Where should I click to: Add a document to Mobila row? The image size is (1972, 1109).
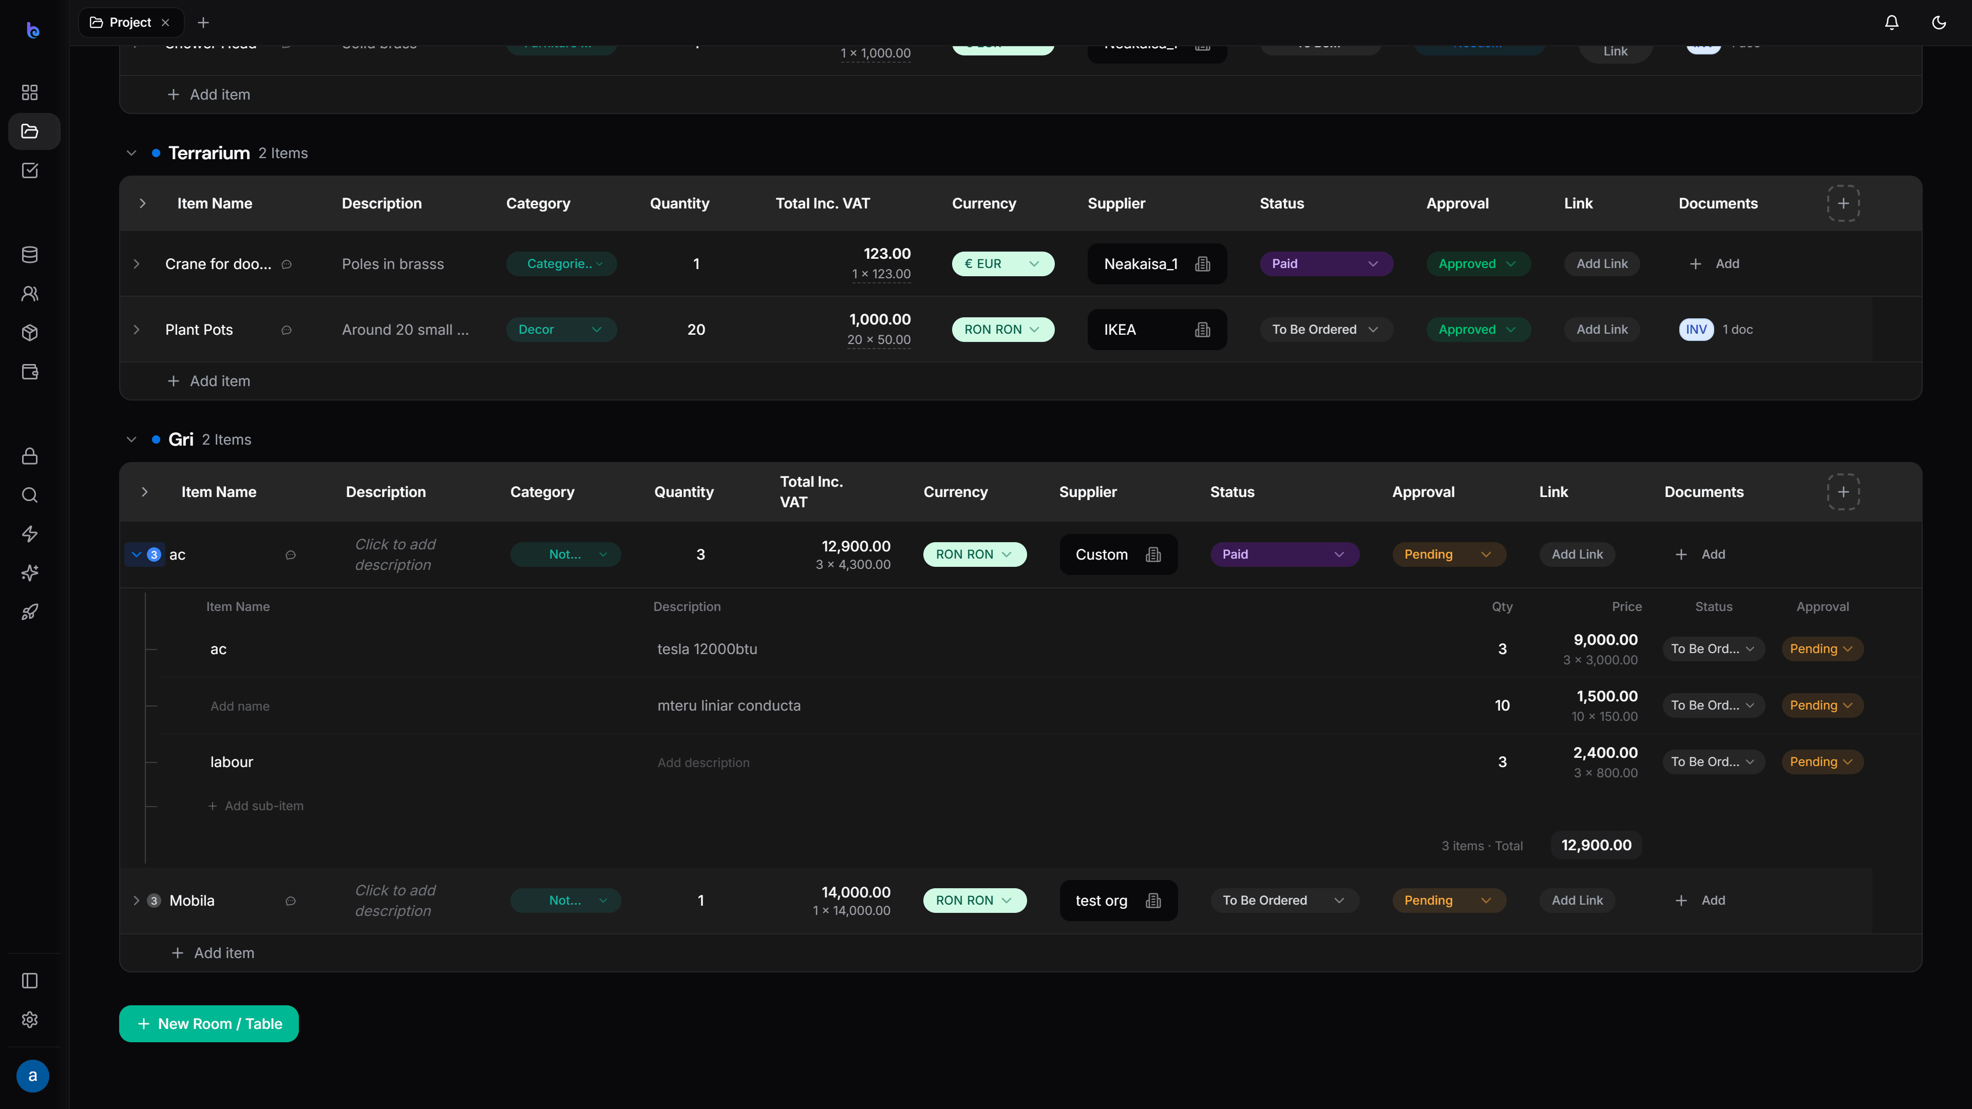tap(1701, 901)
